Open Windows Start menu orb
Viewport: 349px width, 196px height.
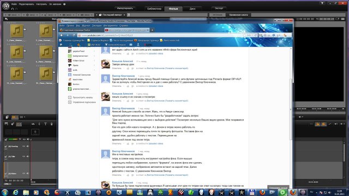(5, 192)
